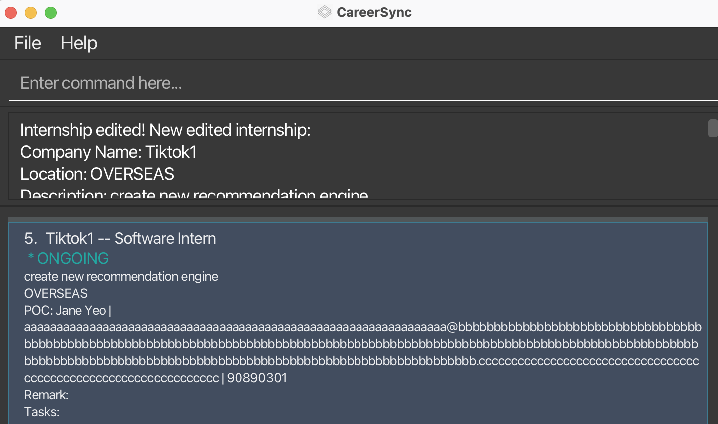Screen dimensions: 718x424
Task: Click 'Location: OVERSEAS' in result box
Action: (x=97, y=174)
